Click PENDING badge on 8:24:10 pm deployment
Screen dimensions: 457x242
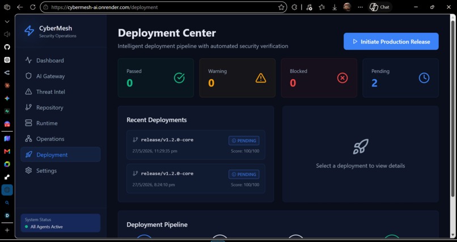(244, 174)
